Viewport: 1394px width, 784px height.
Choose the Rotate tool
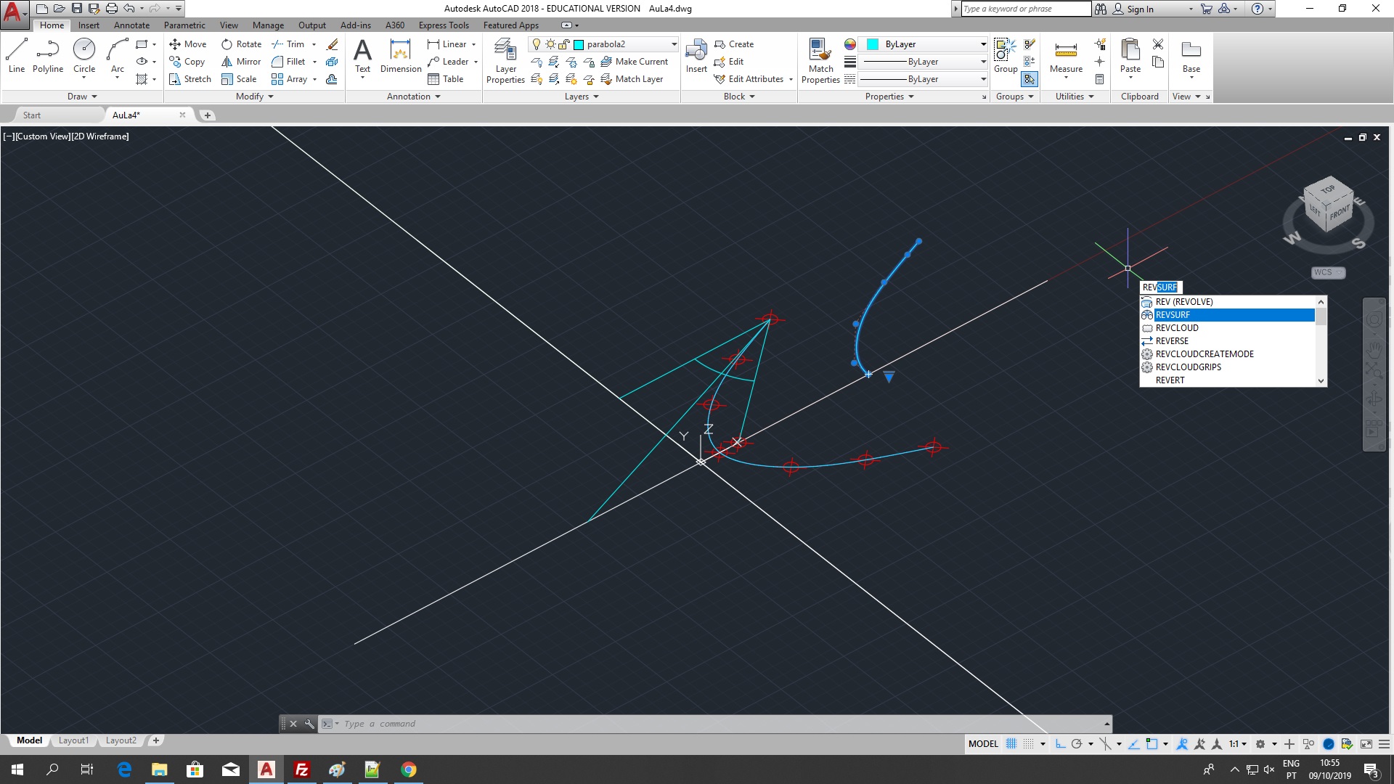click(242, 44)
